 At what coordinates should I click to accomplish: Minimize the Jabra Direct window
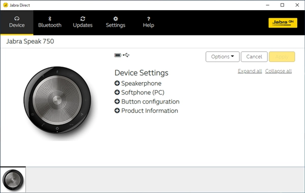click(268, 5)
